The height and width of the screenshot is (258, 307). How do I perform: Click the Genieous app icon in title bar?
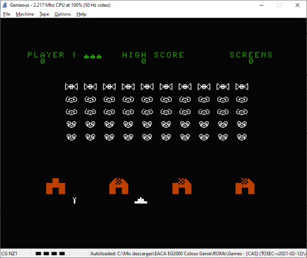[x=5, y=5]
